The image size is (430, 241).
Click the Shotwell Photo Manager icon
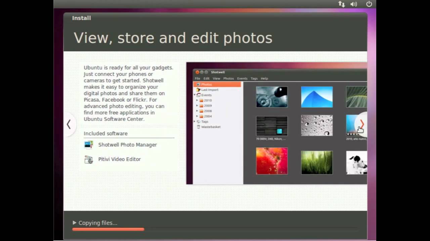coord(89,145)
